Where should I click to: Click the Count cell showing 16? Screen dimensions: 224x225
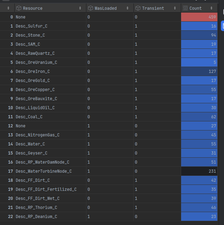pos(199,26)
